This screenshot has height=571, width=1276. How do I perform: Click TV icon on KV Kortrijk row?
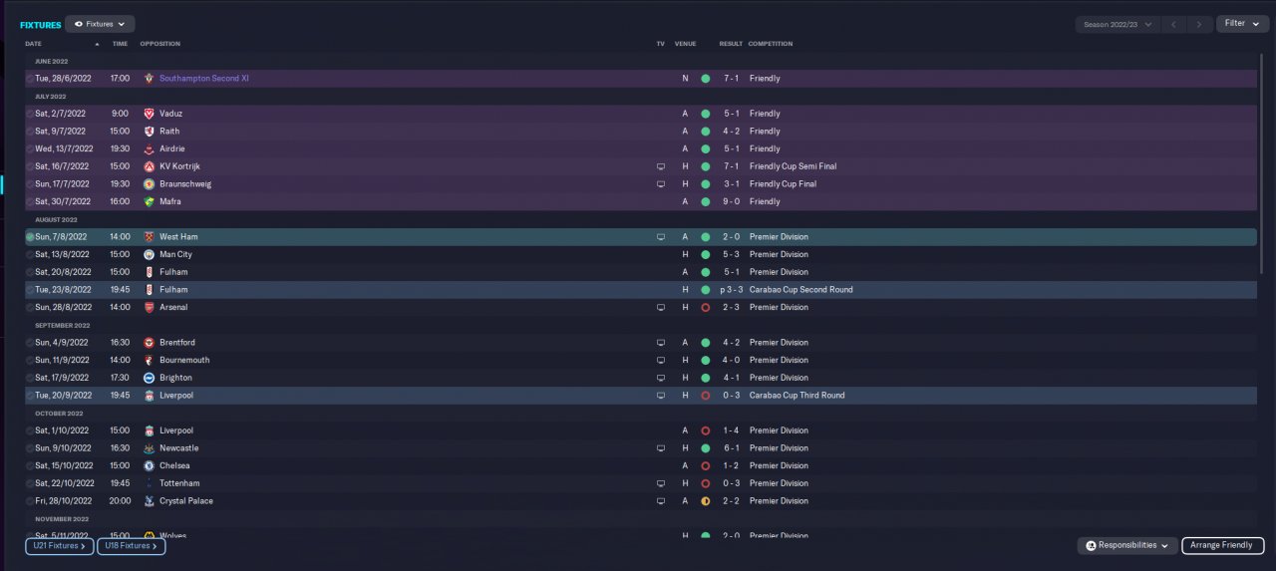pos(660,166)
